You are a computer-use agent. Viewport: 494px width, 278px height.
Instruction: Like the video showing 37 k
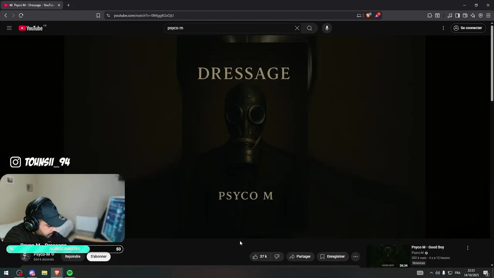click(260, 256)
